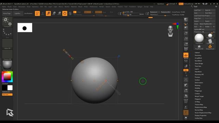Image resolution: width=219 pixels, height=123 pixels.
Task: Expand the ArrayMesh section
Action: click(x=198, y=58)
